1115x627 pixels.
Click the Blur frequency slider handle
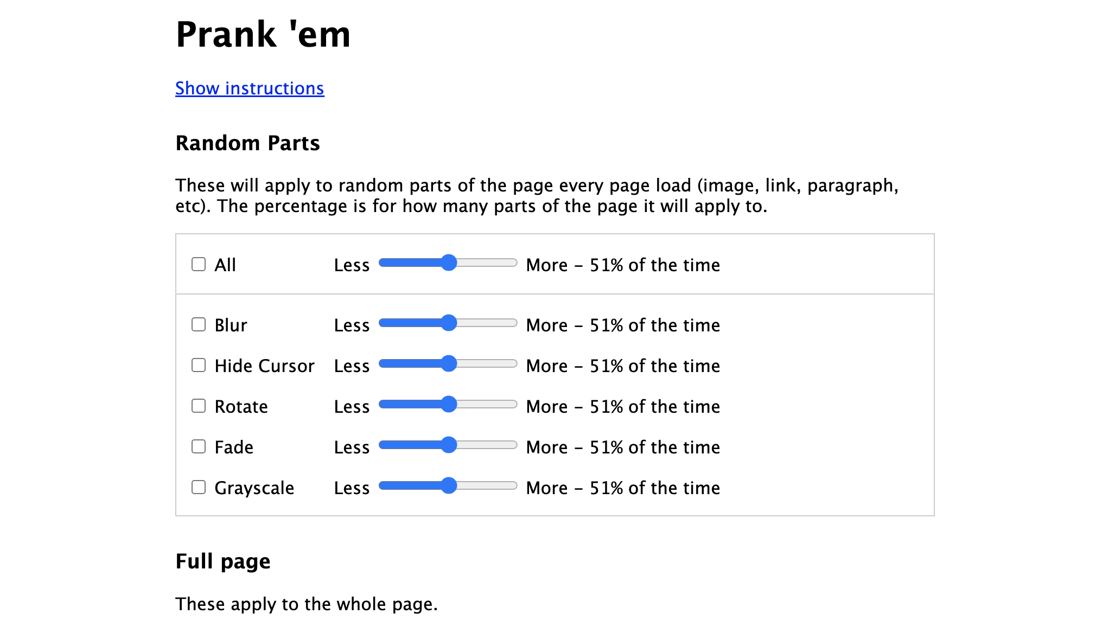[x=449, y=323]
